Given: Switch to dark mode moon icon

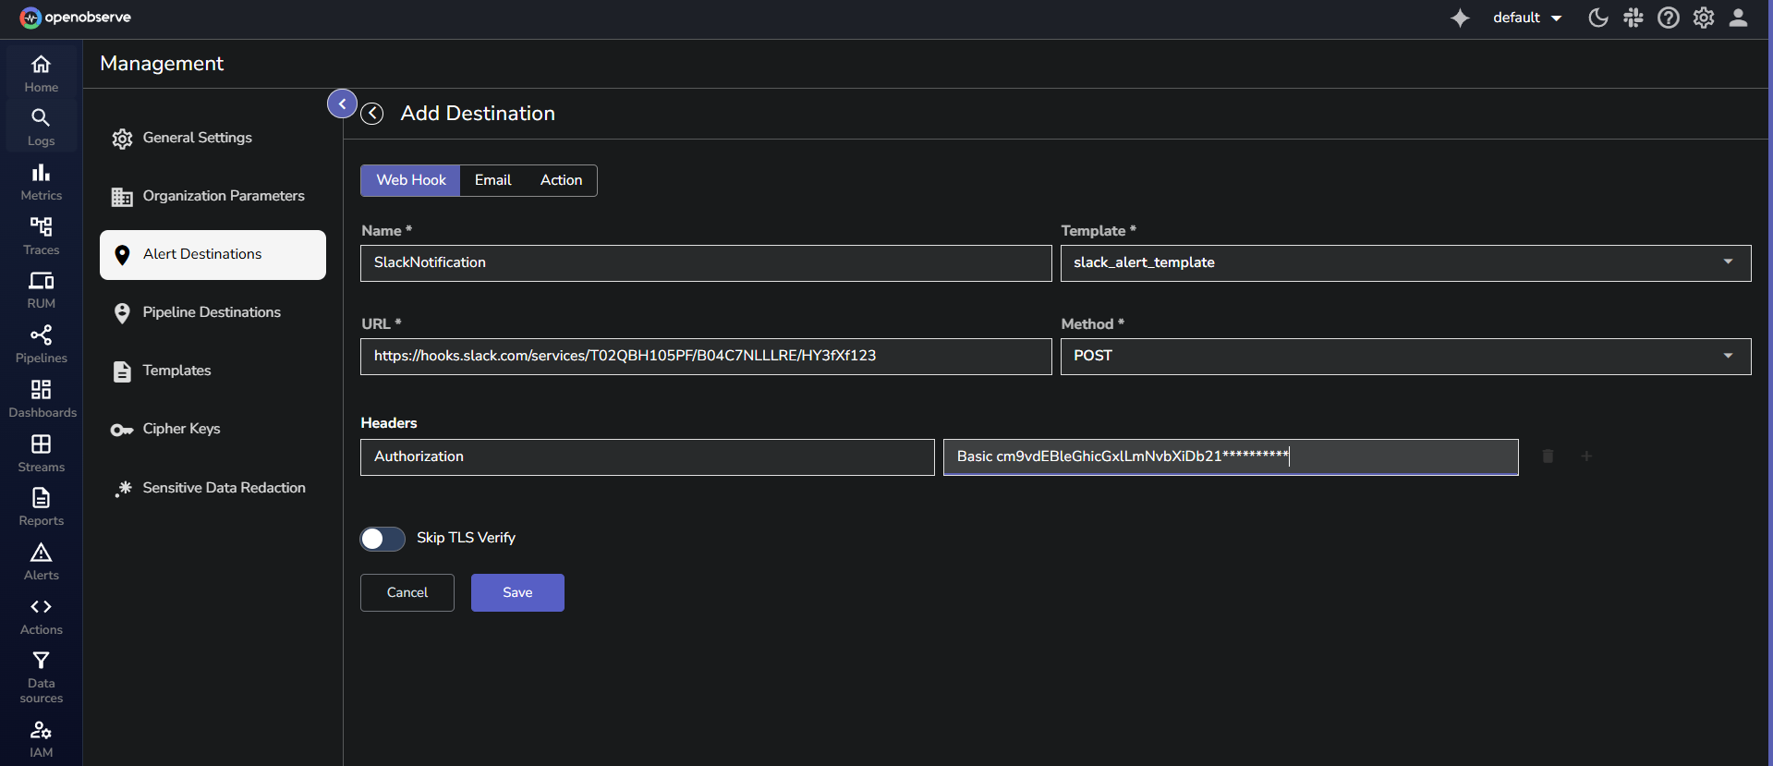Looking at the screenshot, I should pos(1597,18).
